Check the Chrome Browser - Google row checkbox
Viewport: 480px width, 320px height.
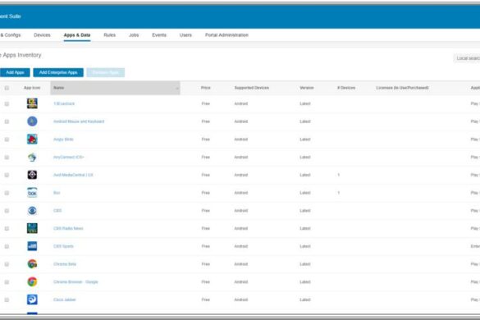(7, 281)
